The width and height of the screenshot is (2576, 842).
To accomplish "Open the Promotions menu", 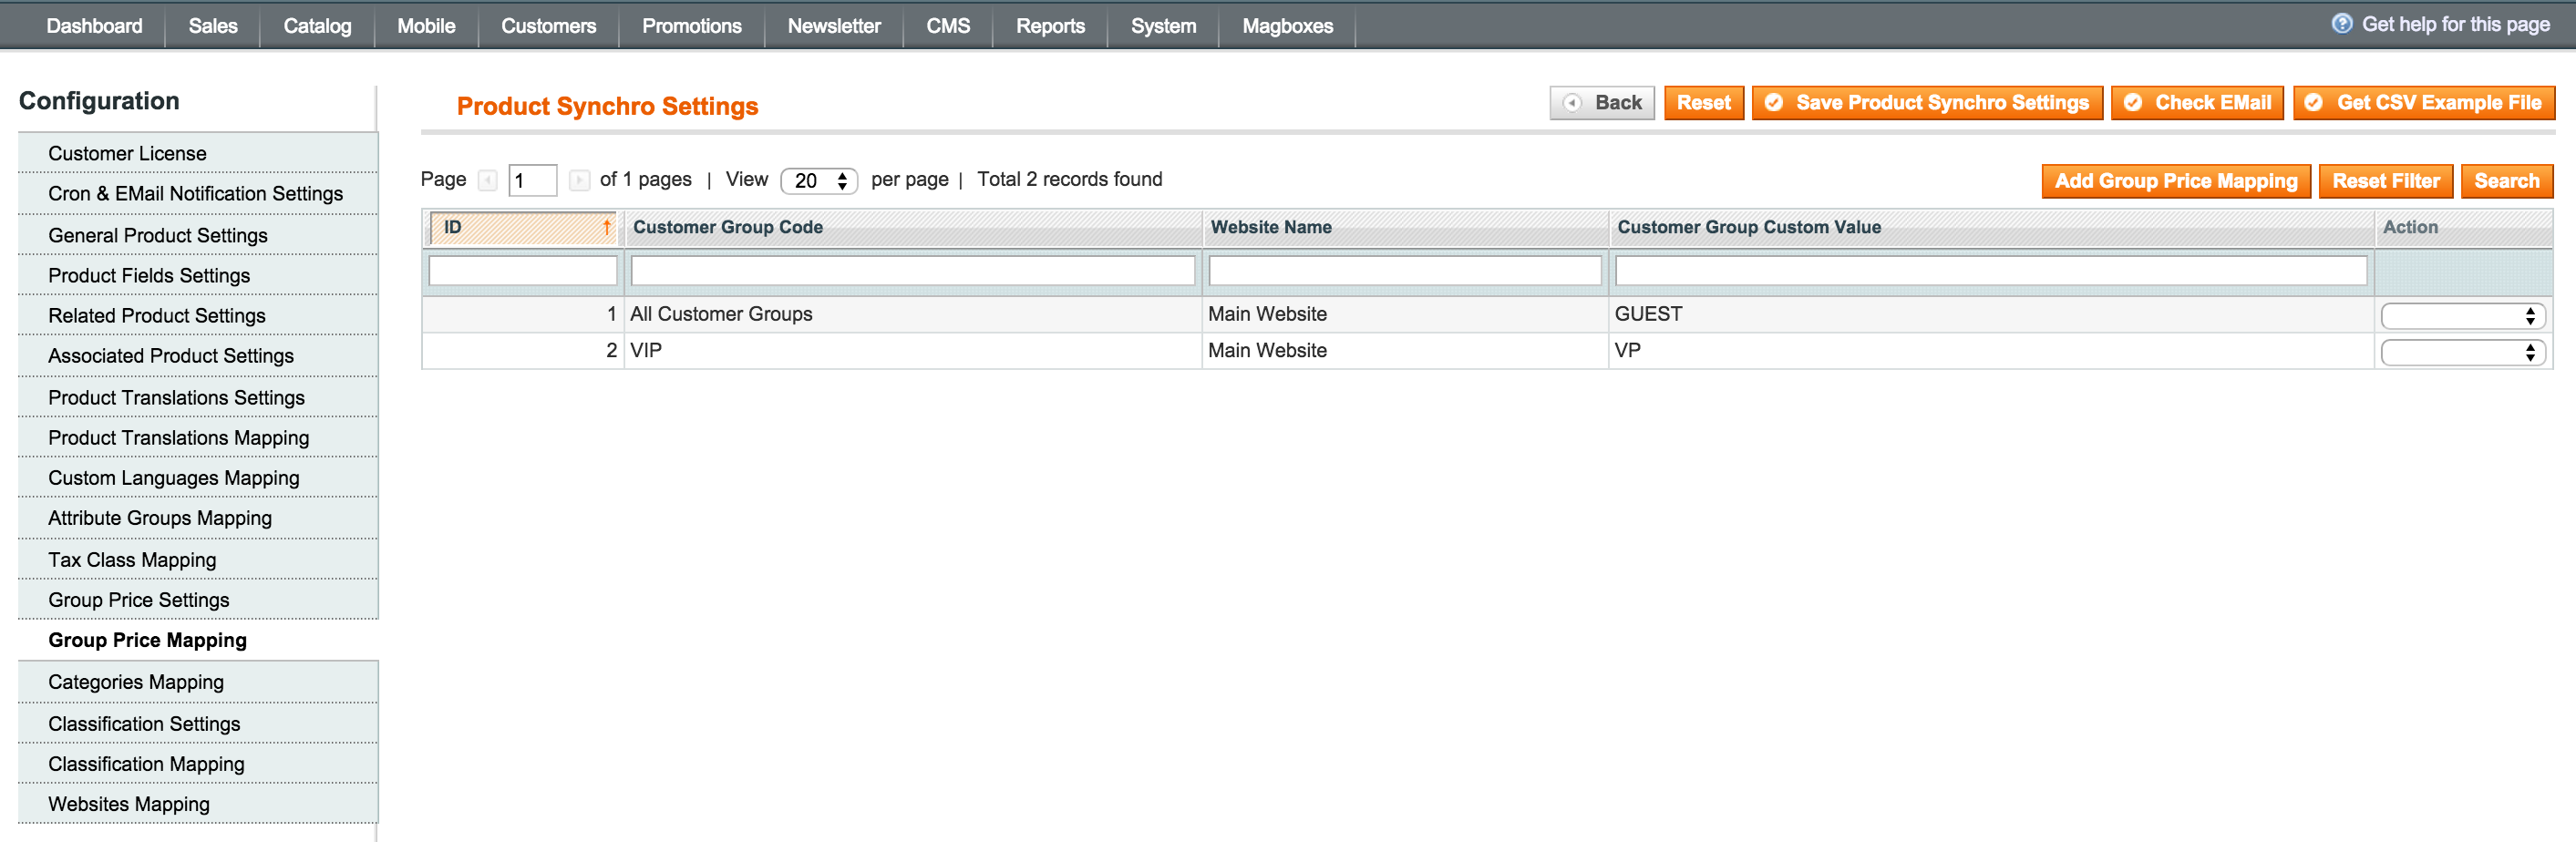I will (691, 26).
